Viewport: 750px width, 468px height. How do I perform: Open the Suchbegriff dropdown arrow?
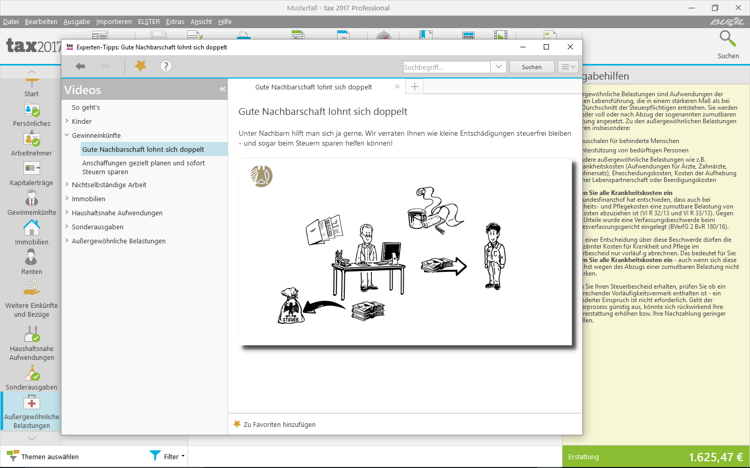pos(498,67)
